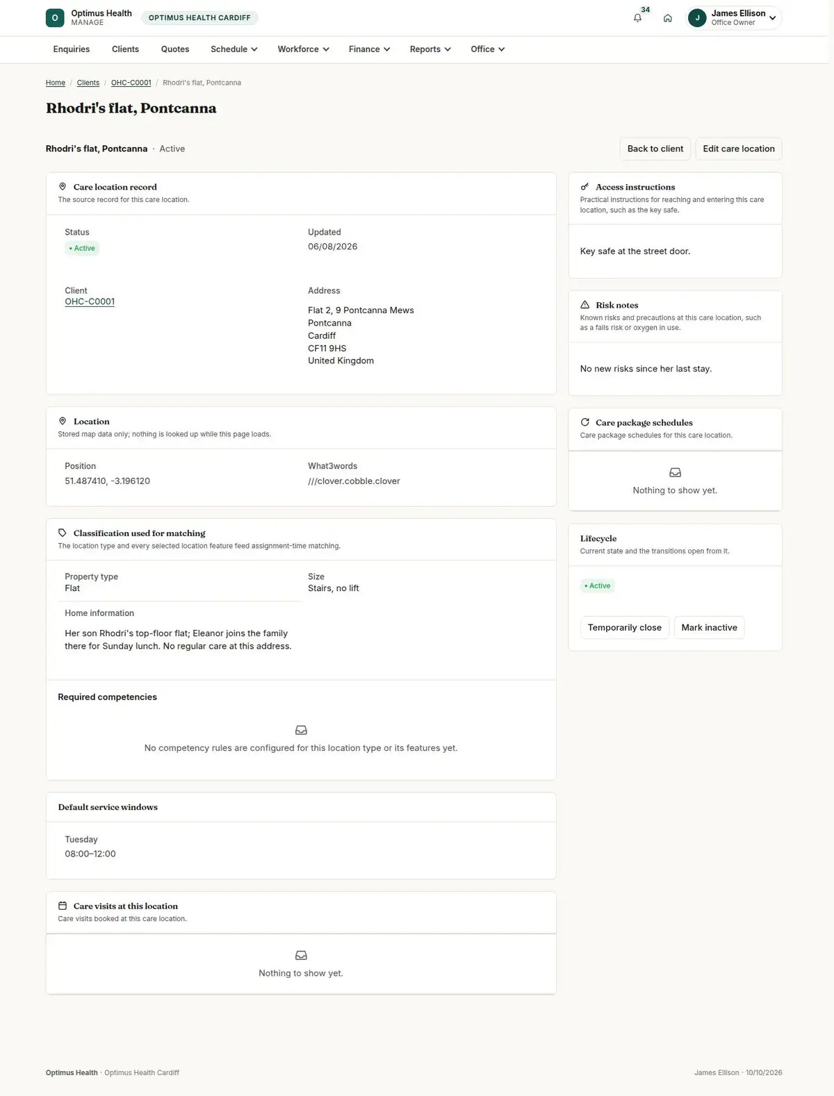The height and width of the screenshot is (1096, 834).
Task: Follow the OHC-C0001 client link
Action: [90, 301]
